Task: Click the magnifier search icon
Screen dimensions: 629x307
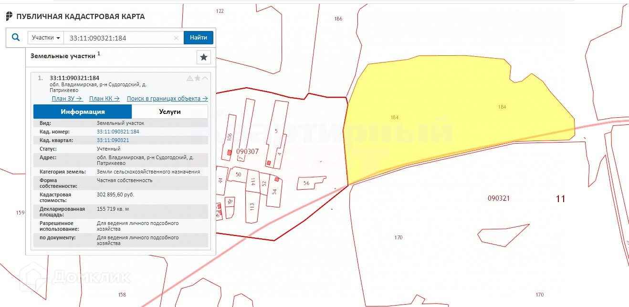Action: (x=16, y=37)
